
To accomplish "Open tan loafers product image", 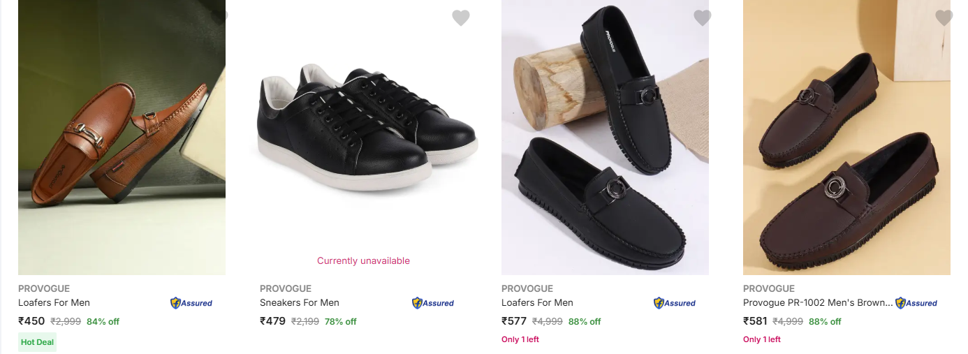I will point(122,140).
